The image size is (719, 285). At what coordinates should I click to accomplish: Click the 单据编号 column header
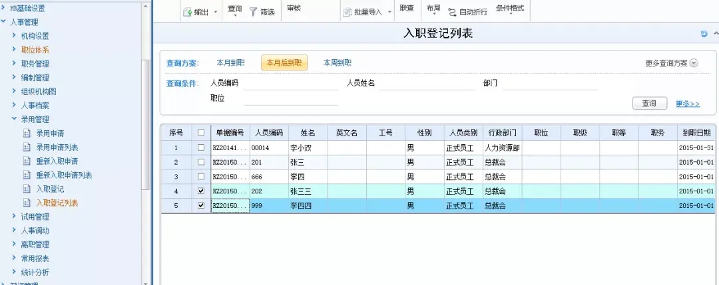230,133
